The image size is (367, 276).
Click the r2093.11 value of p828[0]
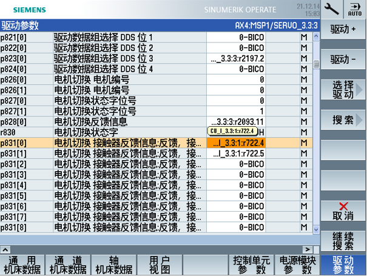pos(236,122)
